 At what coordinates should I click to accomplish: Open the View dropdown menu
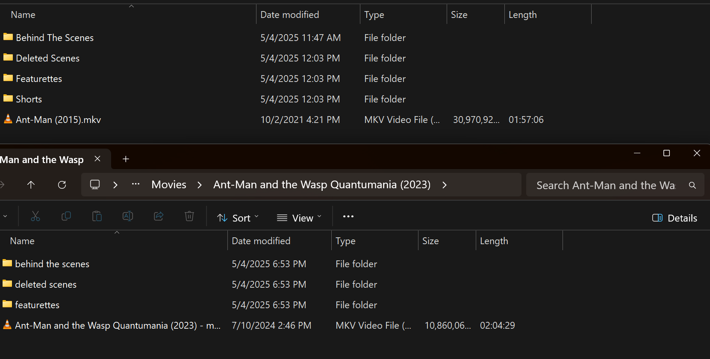299,218
